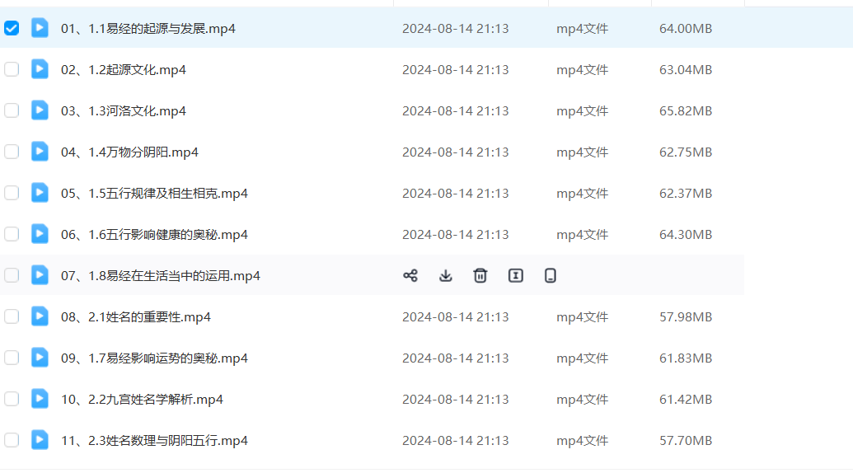Tick the checkbox for 02、1.2起源文化.mp4
The width and height of the screenshot is (853, 473).
coord(12,69)
